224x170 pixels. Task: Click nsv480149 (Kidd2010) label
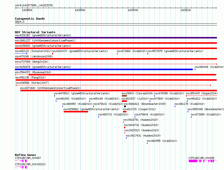(104, 99)
